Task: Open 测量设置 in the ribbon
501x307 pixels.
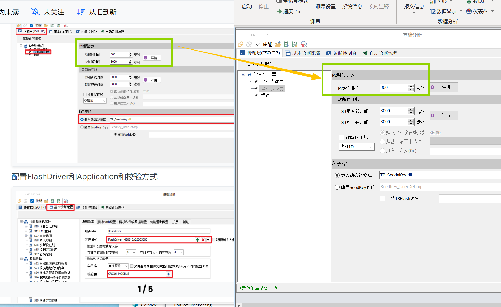Action: pos(325,7)
